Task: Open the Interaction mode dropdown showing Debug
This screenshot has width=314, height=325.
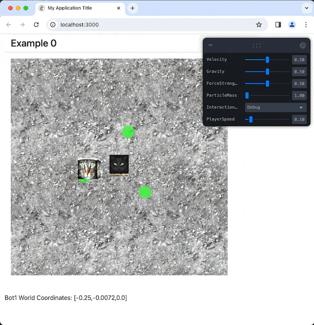Action: tap(275, 107)
